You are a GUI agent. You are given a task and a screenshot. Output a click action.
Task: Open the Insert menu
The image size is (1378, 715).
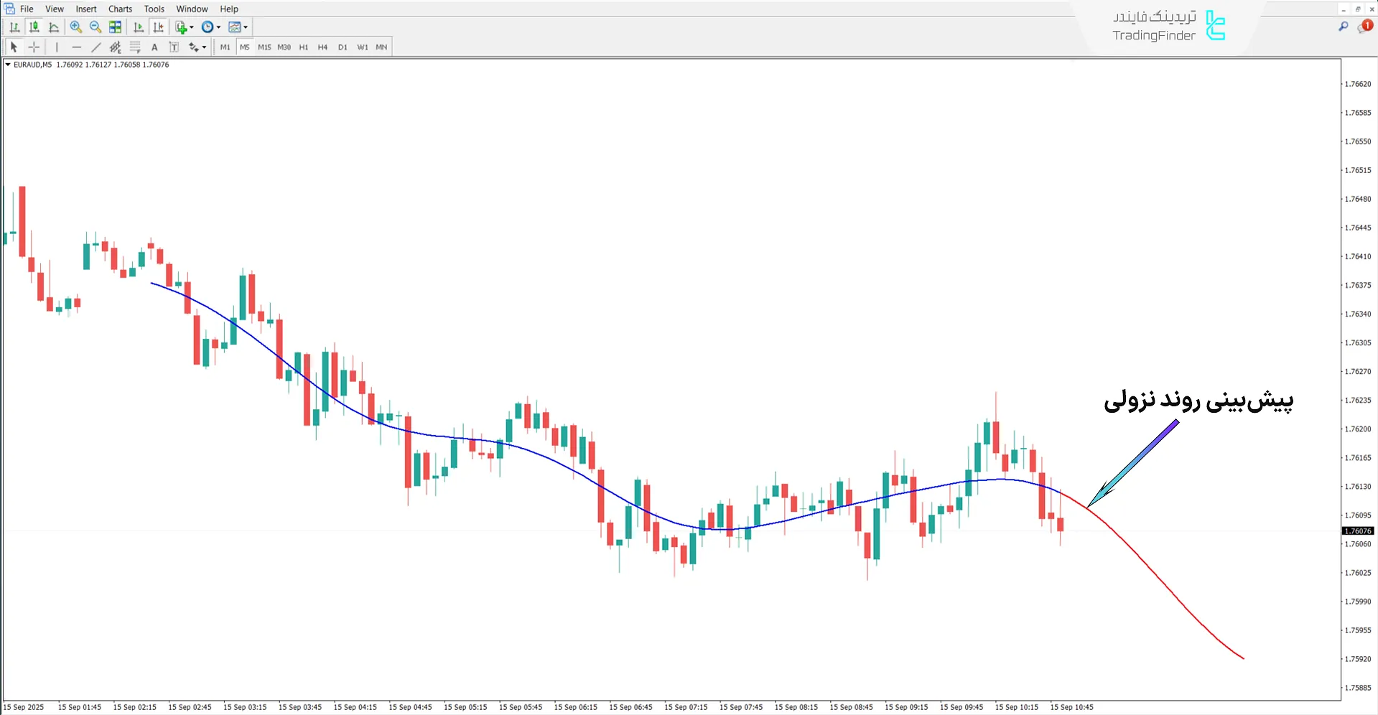[x=86, y=9]
